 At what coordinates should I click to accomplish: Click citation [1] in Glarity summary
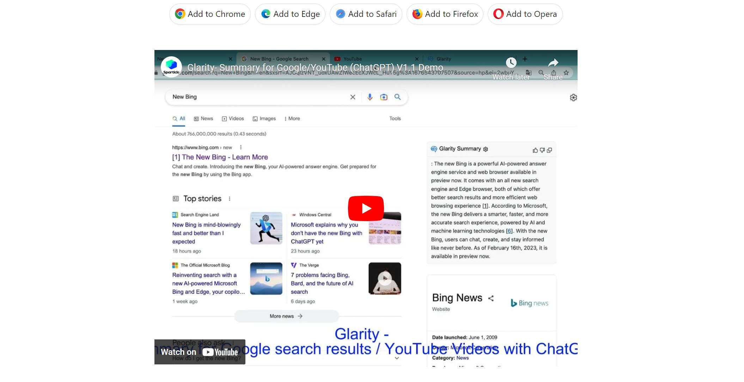tap(485, 206)
